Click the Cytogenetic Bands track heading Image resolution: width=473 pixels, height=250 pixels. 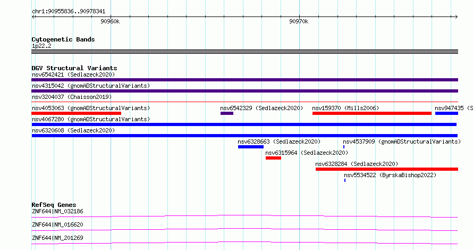tap(63, 39)
